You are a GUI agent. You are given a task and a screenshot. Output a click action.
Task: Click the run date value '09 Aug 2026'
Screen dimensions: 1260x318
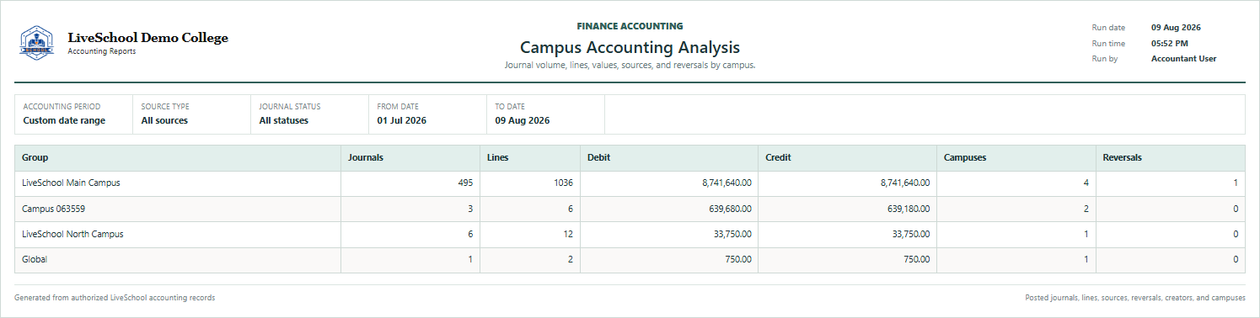coord(1176,28)
